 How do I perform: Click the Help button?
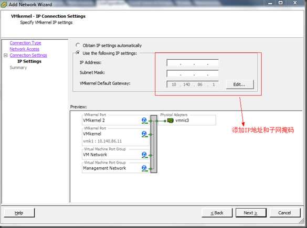pyautogui.click(x=19, y=213)
